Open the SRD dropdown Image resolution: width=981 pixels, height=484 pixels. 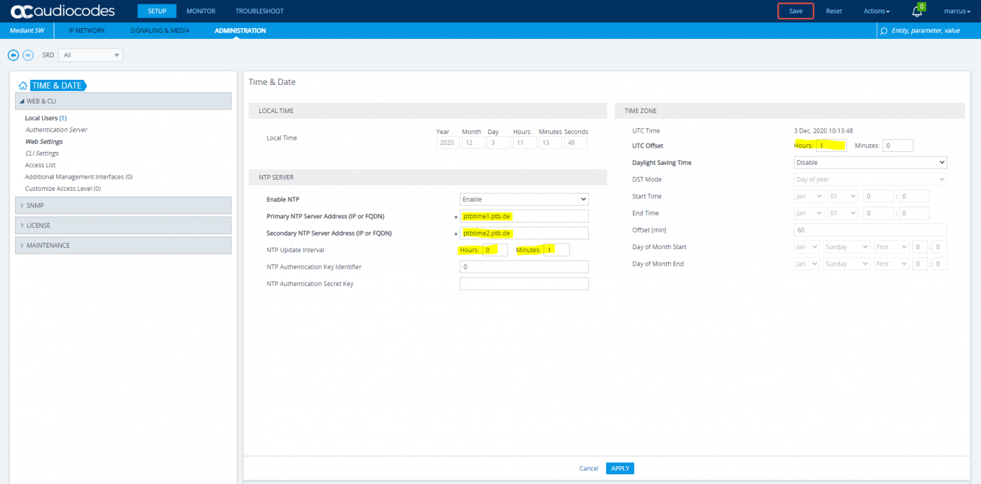(90, 55)
